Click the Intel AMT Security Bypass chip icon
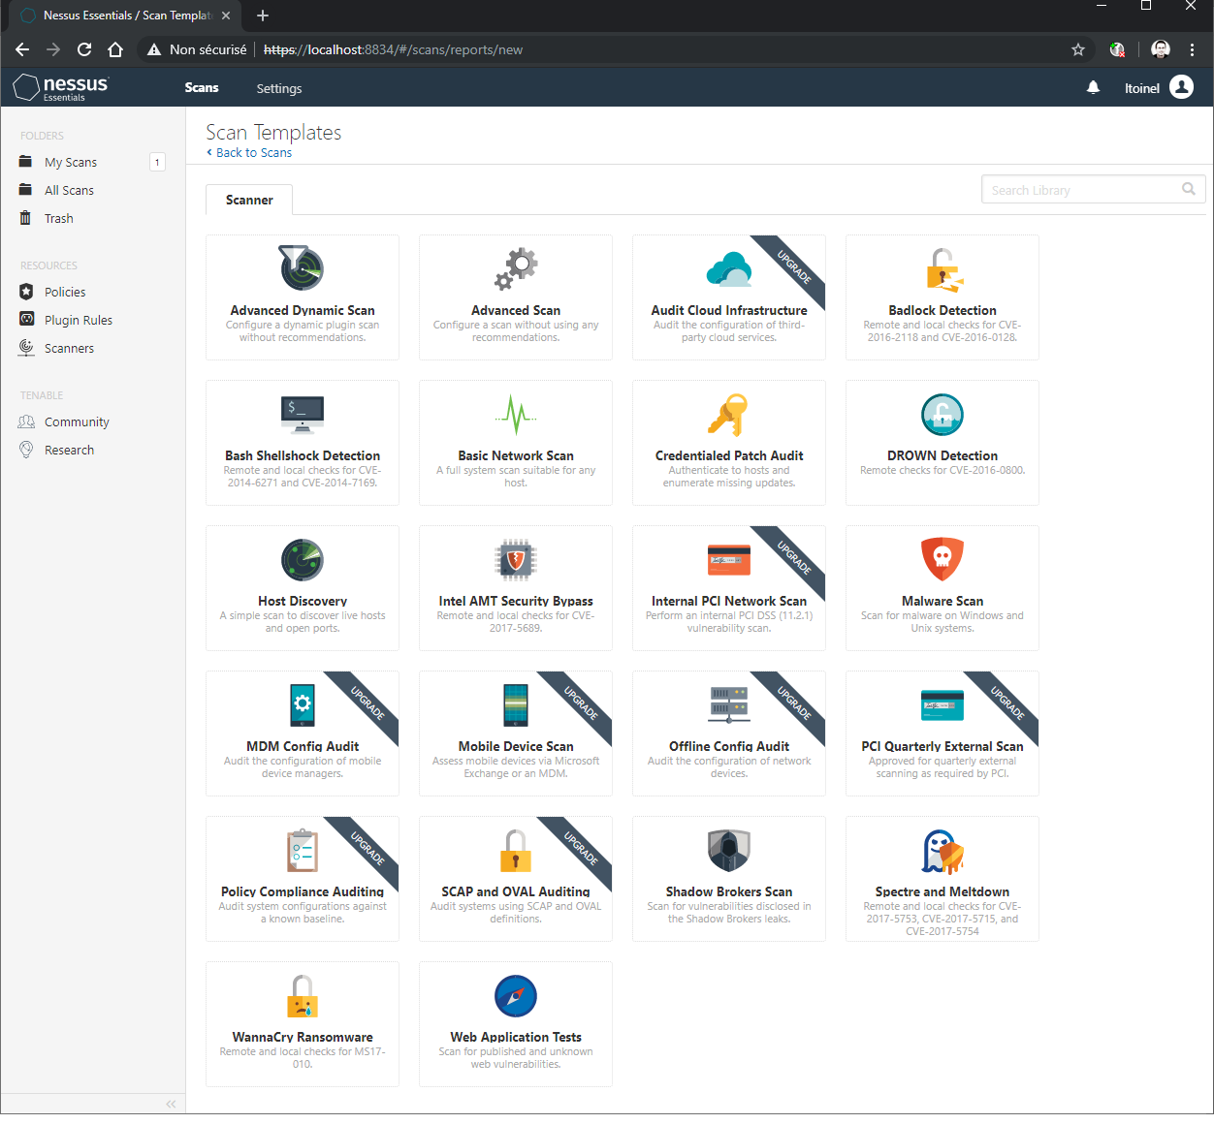The image size is (1214, 1124). pos(516,560)
